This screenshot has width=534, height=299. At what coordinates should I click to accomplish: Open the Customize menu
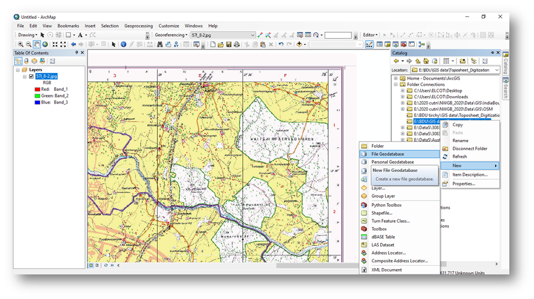(x=168, y=26)
